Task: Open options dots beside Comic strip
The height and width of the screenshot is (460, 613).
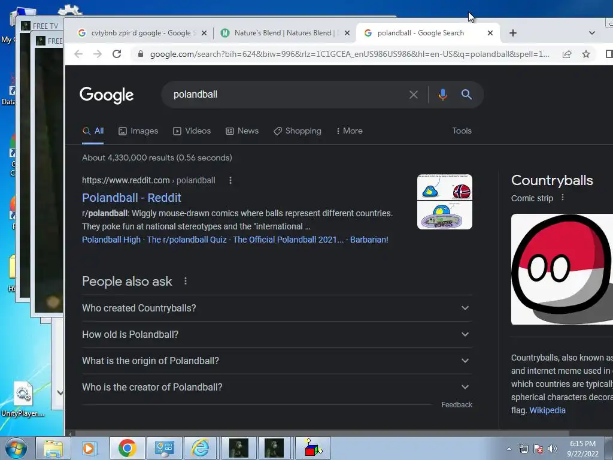Action: click(x=563, y=198)
